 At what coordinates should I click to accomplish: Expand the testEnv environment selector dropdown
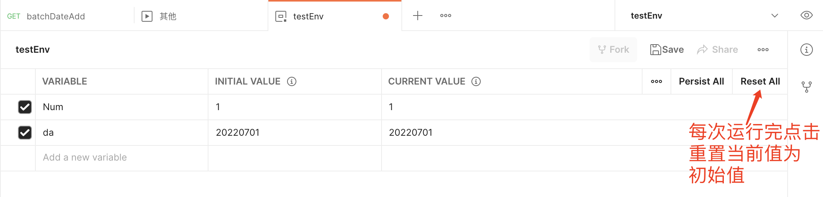pyautogui.click(x=775, y=16)
